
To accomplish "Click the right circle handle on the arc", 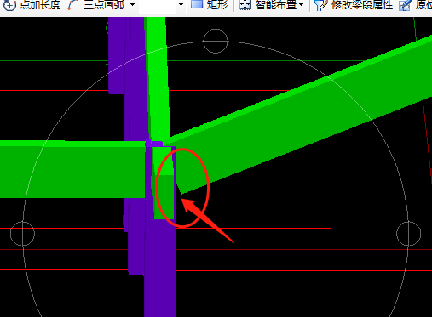I will [x=408, y=234].
